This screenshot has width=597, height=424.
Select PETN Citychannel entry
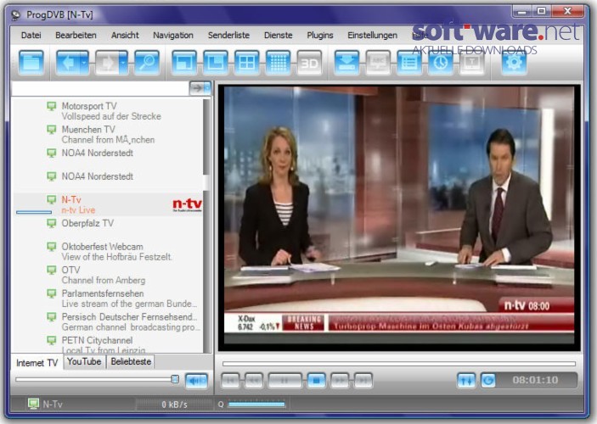(x=107, y=344)
